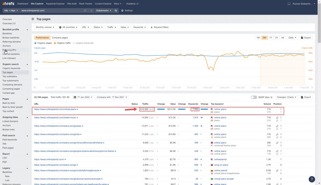Select the 6M time range
This screenshot has width=321, height=185.
tap(264, 37)
